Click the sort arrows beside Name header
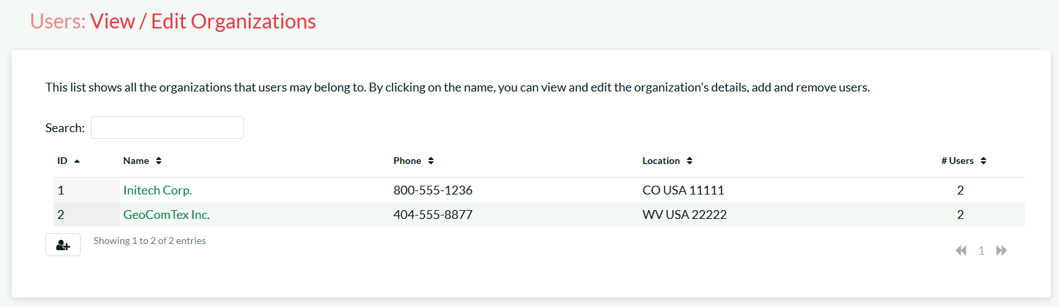Viewport: 1059px width, 307px height. (x=159, y=161)
